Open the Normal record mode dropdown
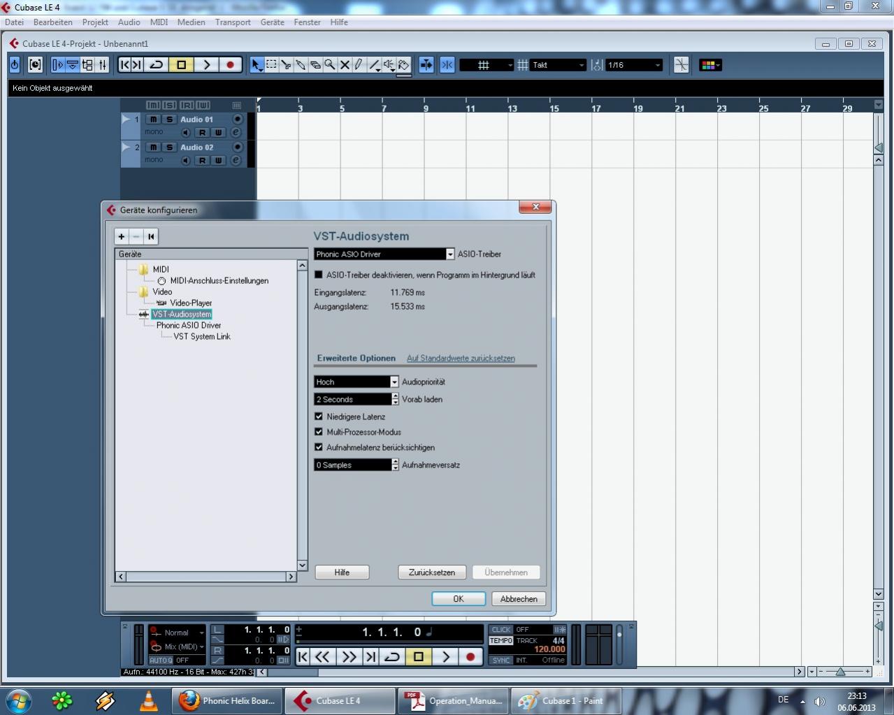The height and width of the screenshot is (715, 894). [x=177, y=633]
